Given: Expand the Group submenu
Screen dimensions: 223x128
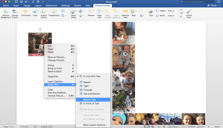Looking at the screenshot, I should [60, 65].
